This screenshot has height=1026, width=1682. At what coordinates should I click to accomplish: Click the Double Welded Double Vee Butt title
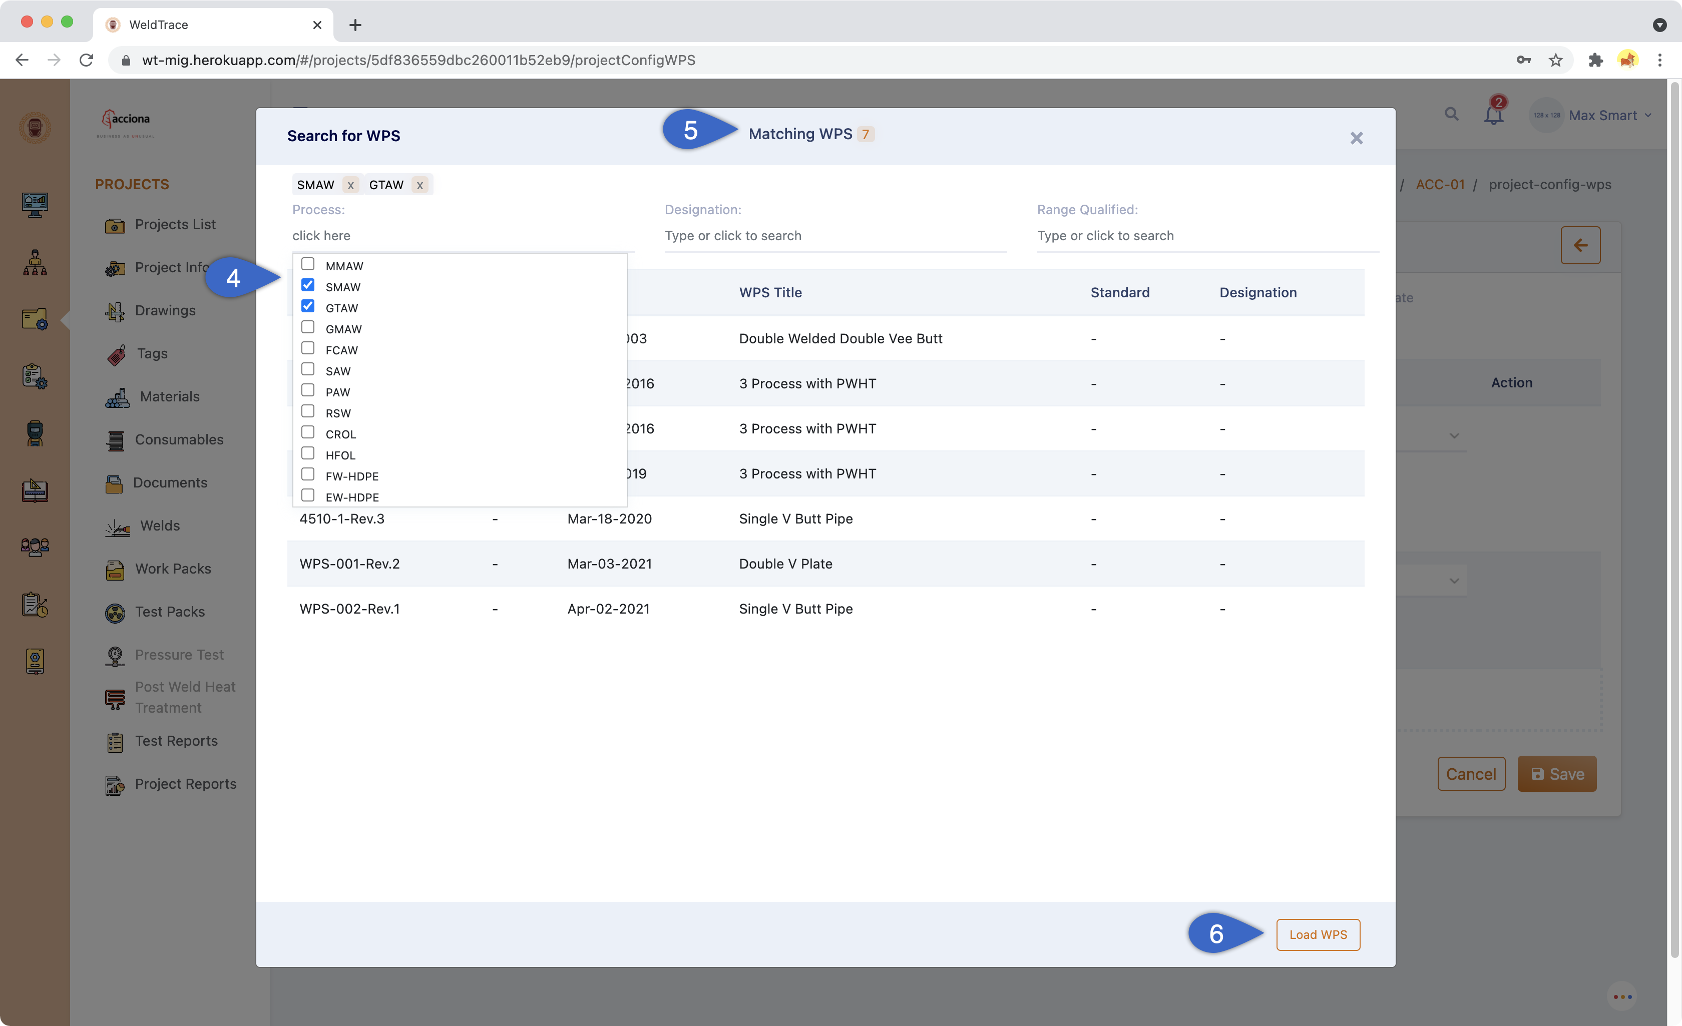coord(840,339)
